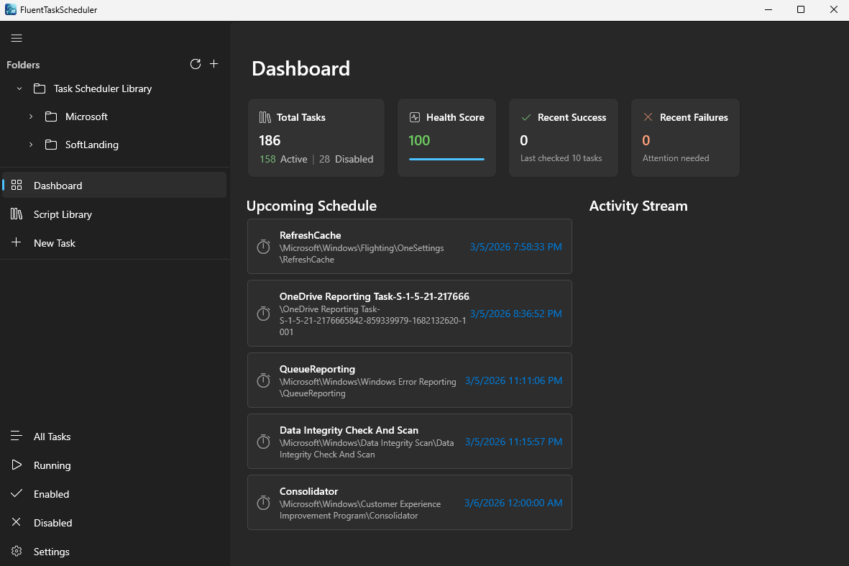Select the Running play icon

[x=17, y=465]
